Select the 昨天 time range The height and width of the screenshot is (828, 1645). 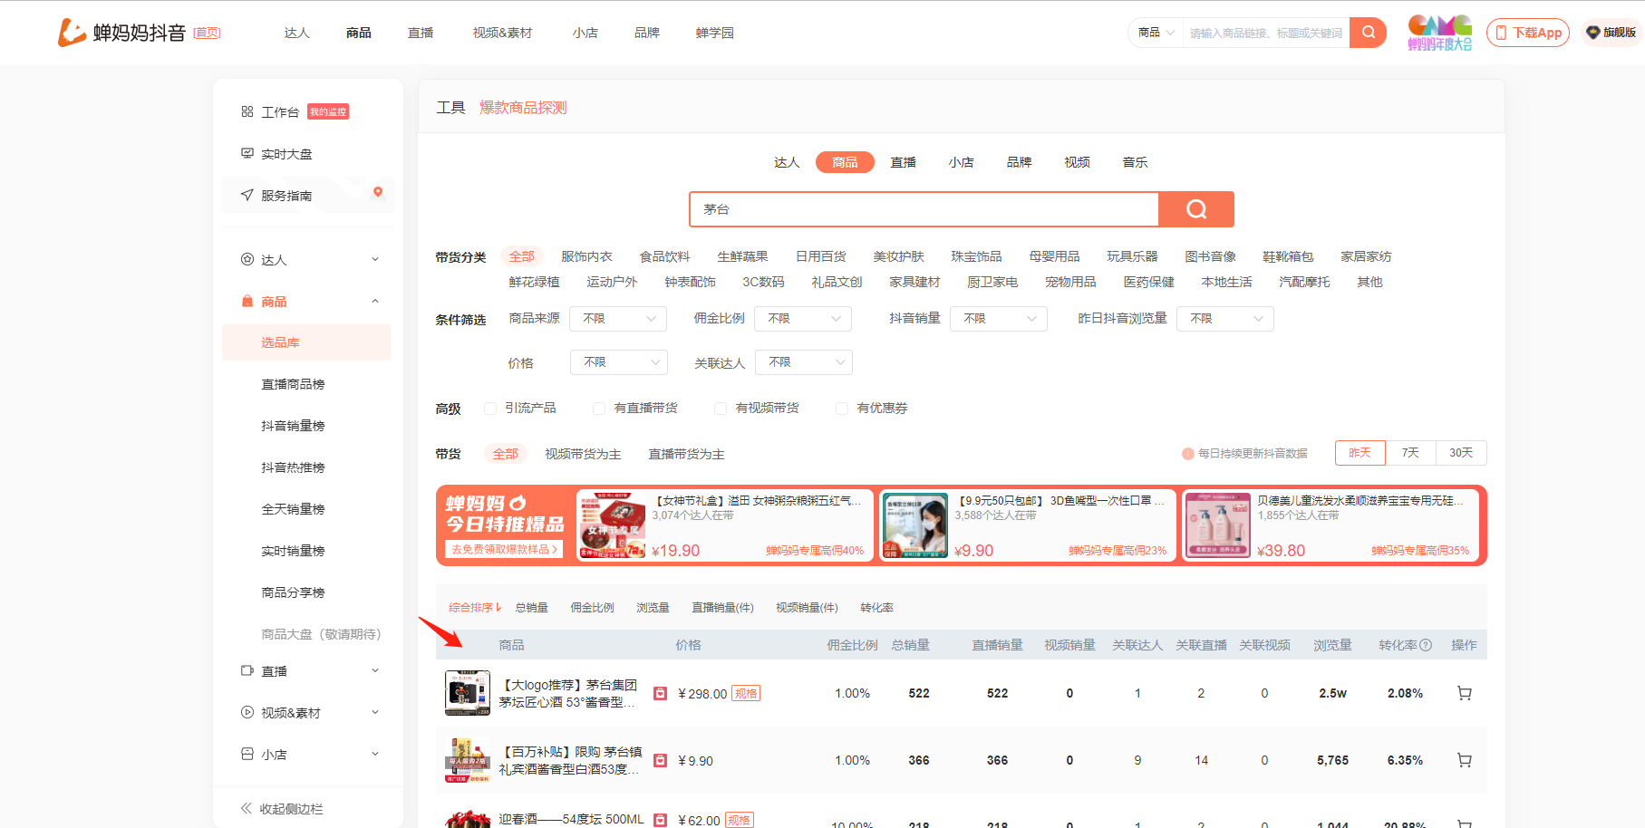click(x=1360, y=453)
